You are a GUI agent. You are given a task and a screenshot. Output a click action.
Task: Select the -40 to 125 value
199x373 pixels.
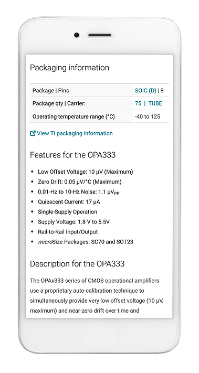click(x=148, y=117)
